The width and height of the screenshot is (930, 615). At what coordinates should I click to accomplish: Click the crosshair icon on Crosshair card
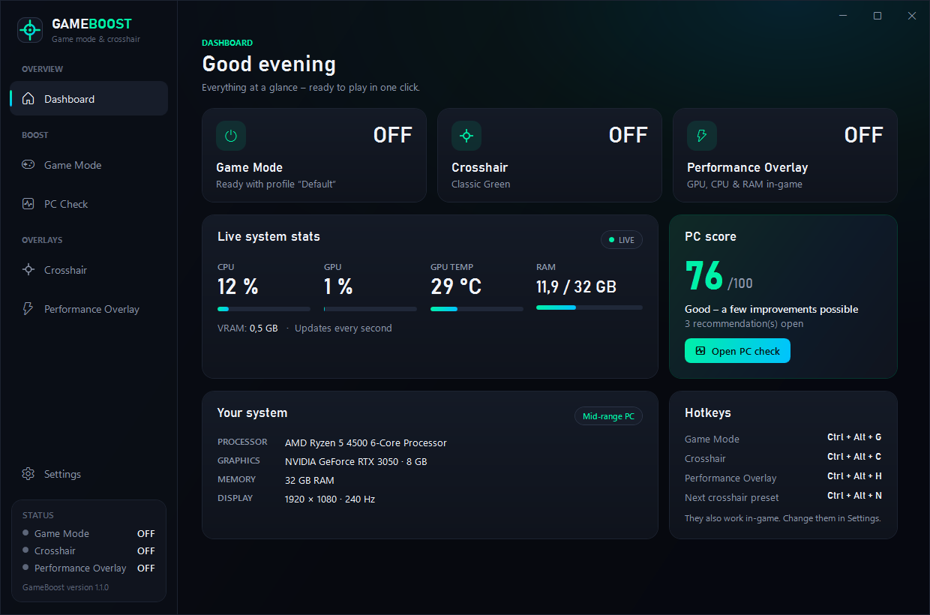tap(466, 136)
